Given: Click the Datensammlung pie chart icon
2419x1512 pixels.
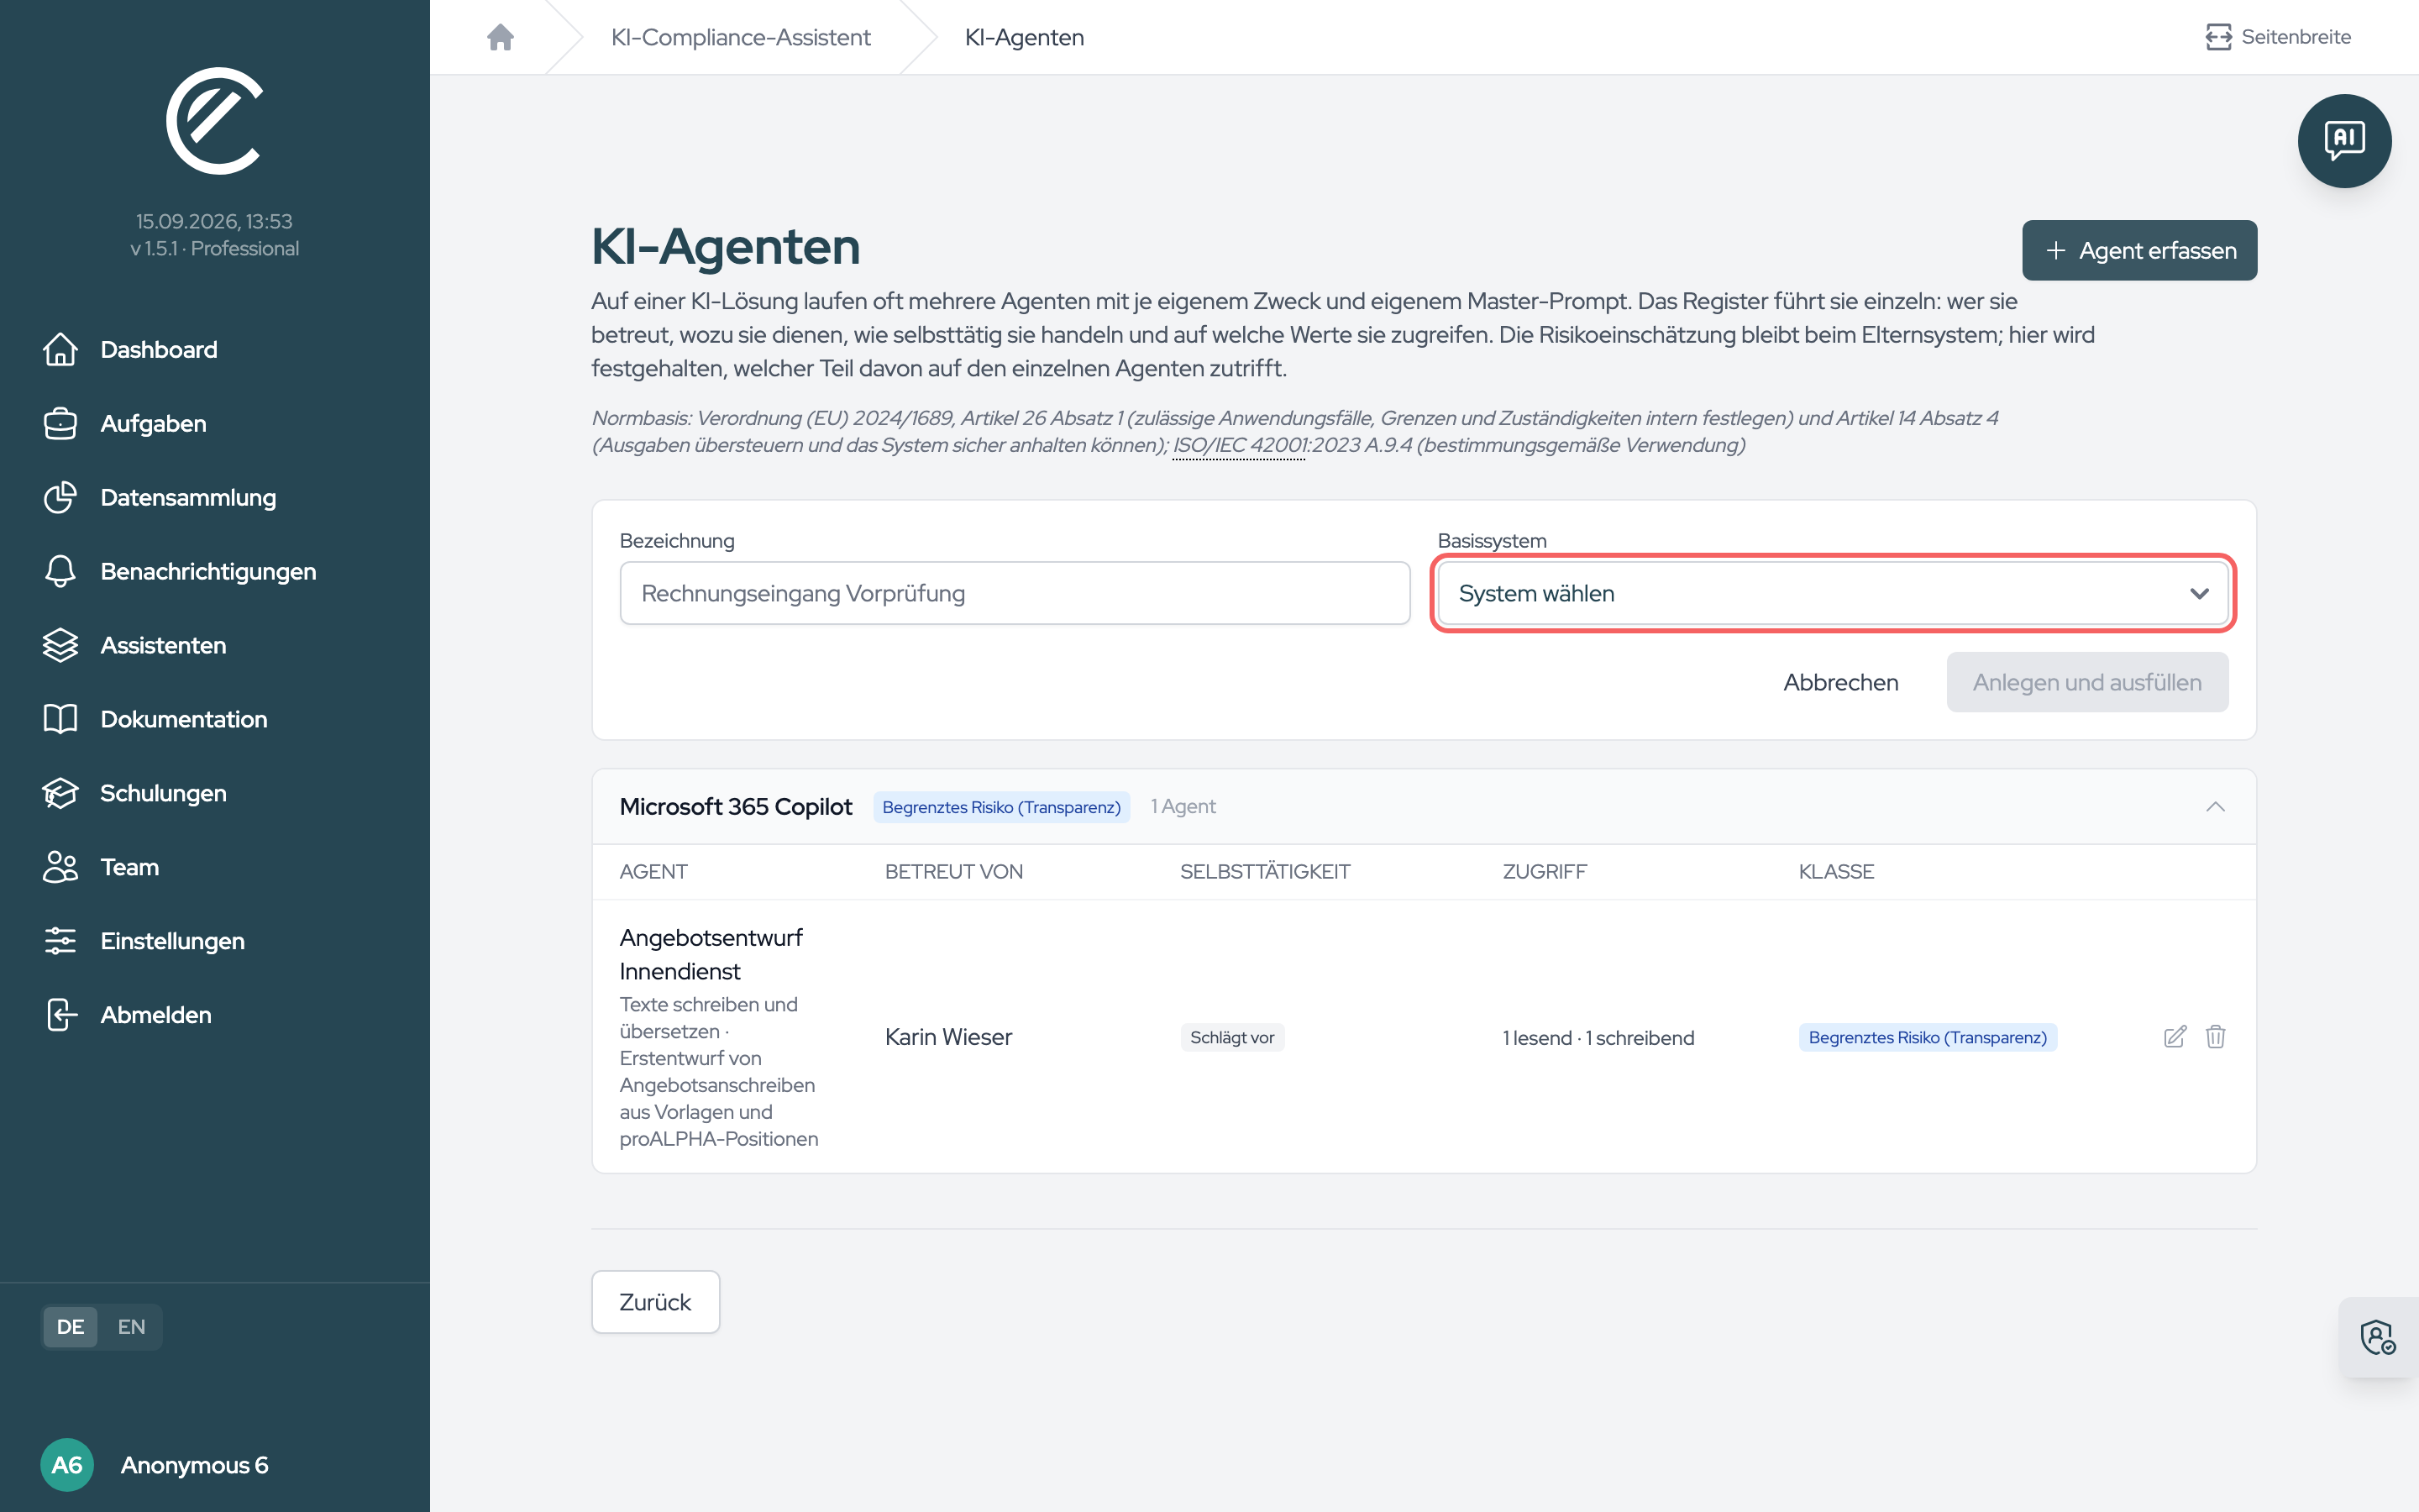Looking at the screenshot, I should (60, 497).
